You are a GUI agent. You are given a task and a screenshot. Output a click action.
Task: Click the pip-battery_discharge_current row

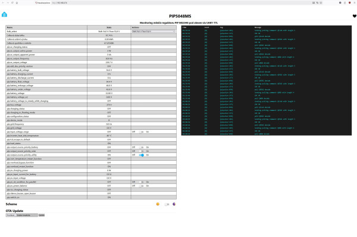[x=91, y=78]
